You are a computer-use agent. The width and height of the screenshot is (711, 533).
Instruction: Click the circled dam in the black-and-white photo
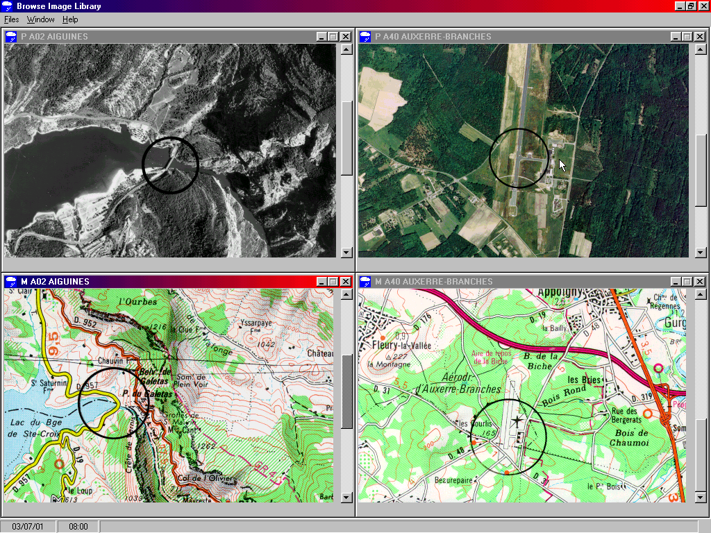pos(170,164)
